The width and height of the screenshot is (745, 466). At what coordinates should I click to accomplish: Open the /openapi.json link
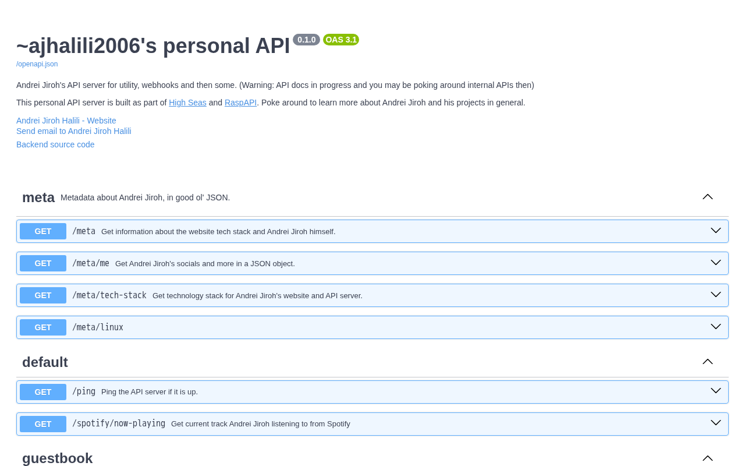coord(37,64)
